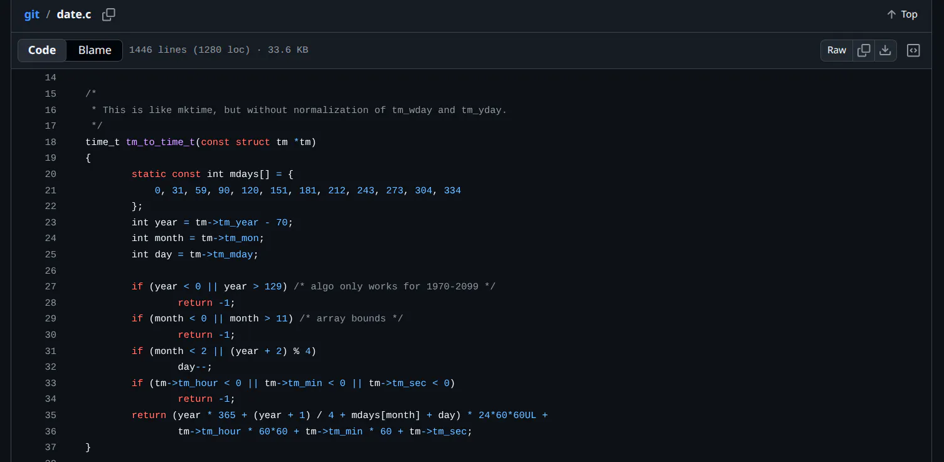944x462 pixels.
Task: Open the Raw file view
Action: point(837,50)
